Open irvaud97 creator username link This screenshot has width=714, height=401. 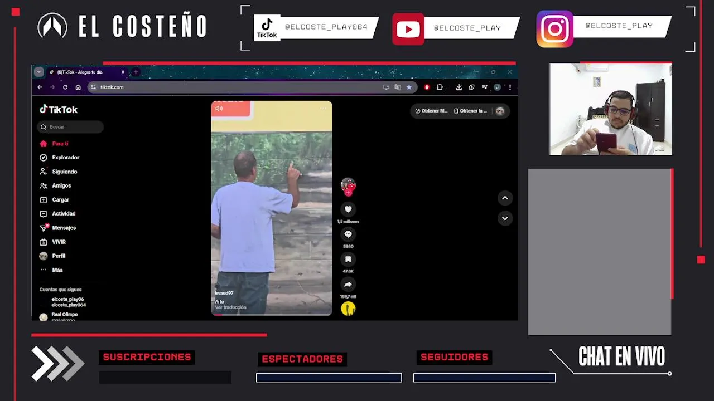[x=224, y=293]
